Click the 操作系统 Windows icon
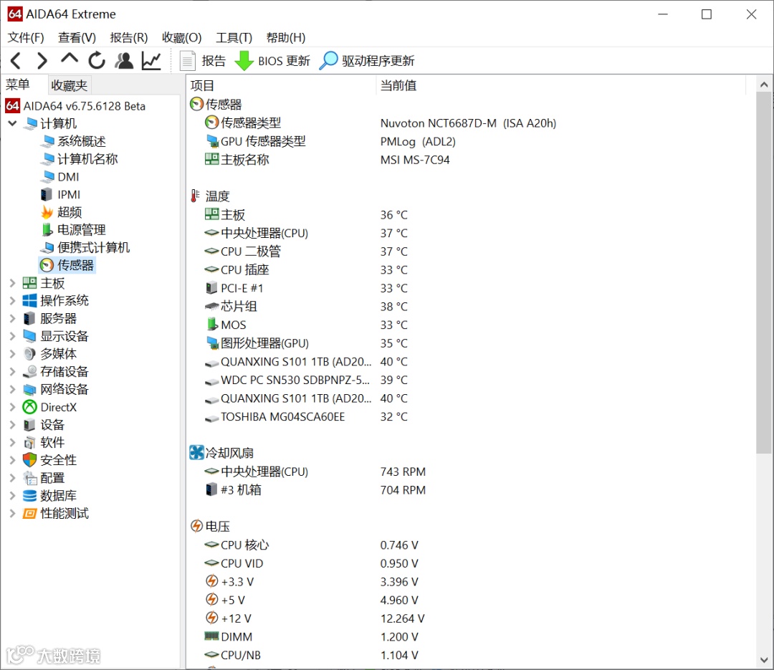 tap(29, 301)
